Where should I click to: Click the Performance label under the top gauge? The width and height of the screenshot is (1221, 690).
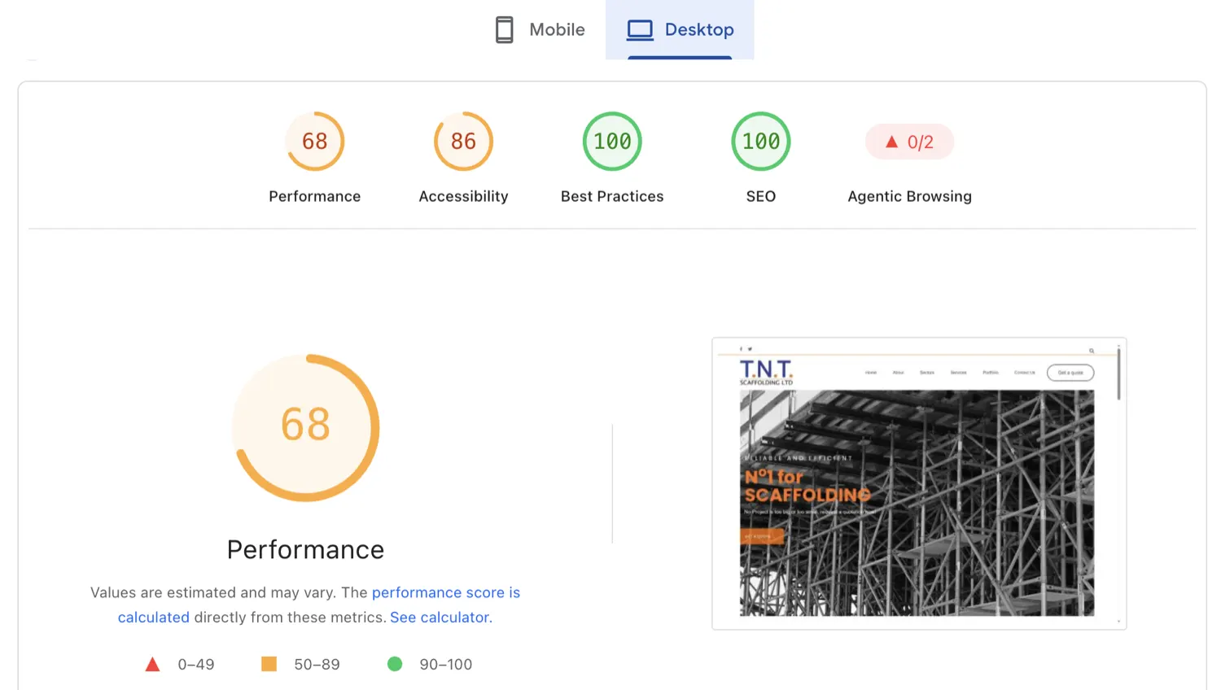click(x=315, y=196)
